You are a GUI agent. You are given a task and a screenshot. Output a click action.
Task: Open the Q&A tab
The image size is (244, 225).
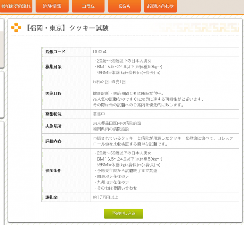pyautogui.click(x=124, y=6)
